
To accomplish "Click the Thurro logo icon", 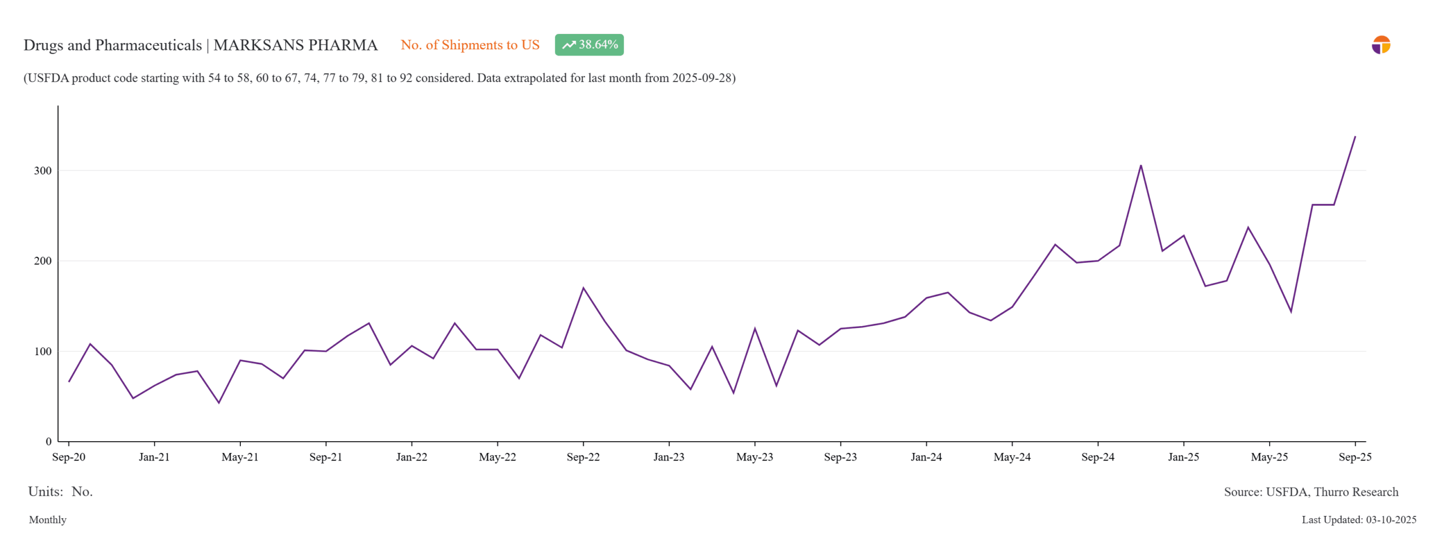I will [x=1380, y=45].
